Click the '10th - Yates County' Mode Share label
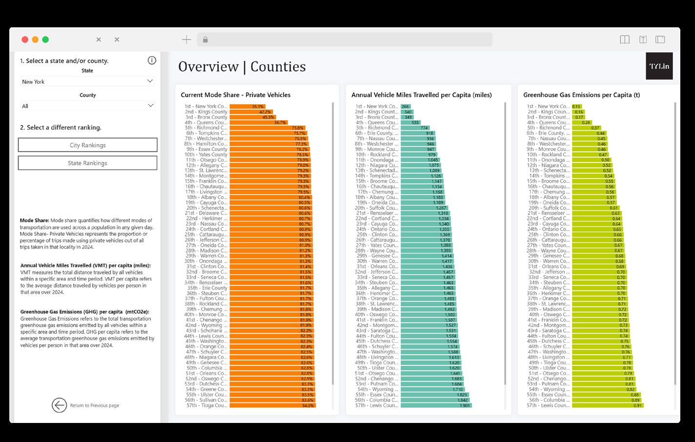This screenshot has height=442, width=695. 206,155
